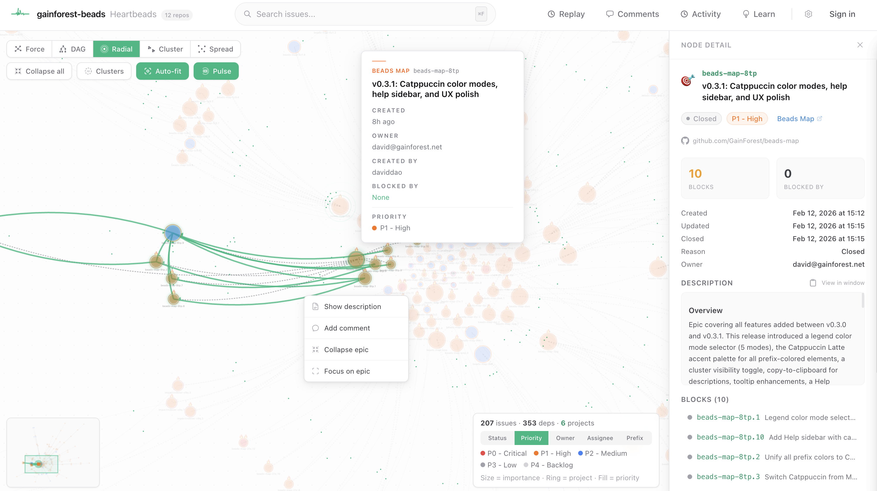This screenshot has width=877, height=491.
Task: Click the graph minimap overview
Action: pyautogui.click(x=53, y=452)
